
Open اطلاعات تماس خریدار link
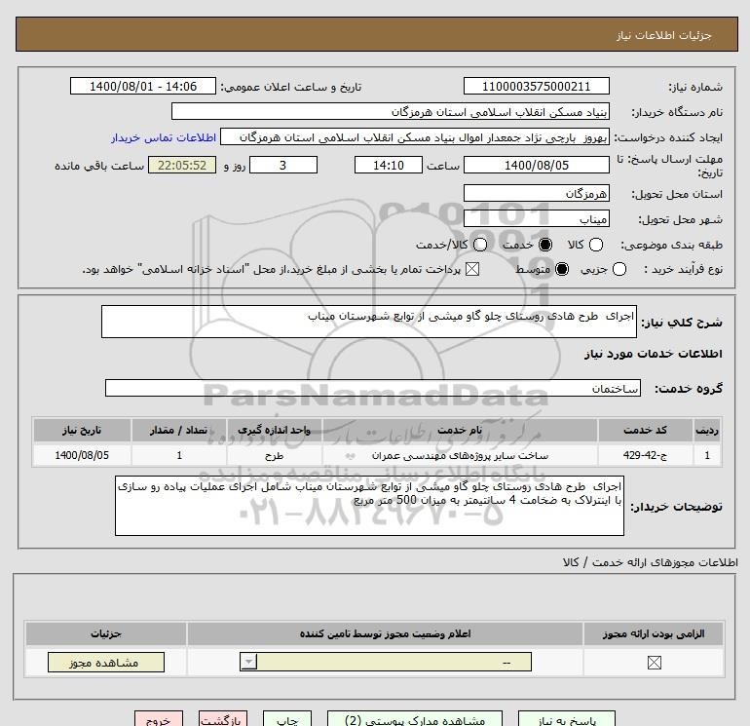coord(164,137)
